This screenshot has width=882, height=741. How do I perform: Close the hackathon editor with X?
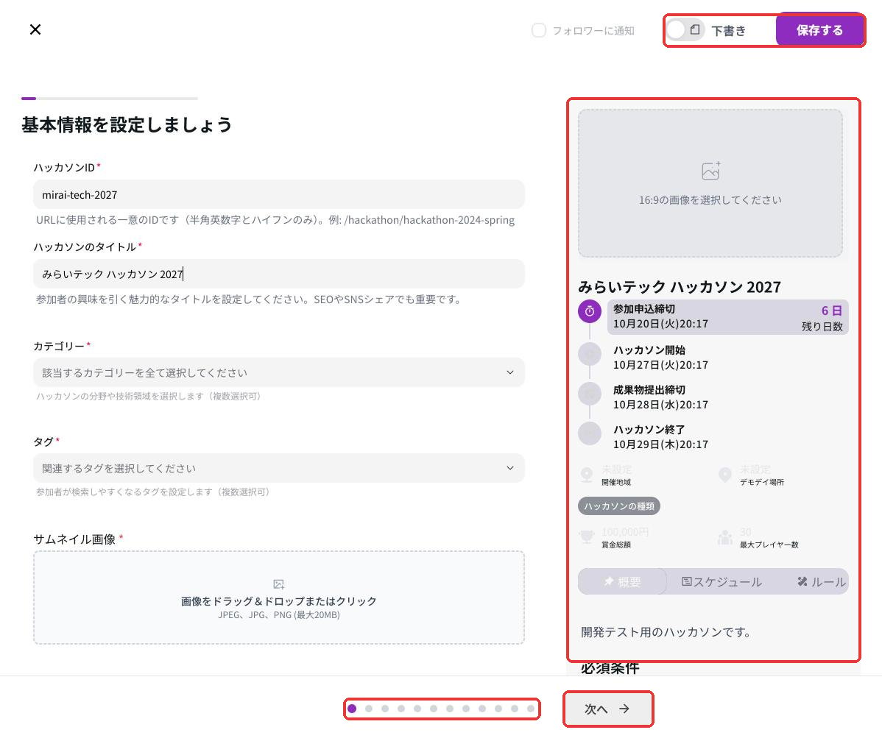point(35,29)
